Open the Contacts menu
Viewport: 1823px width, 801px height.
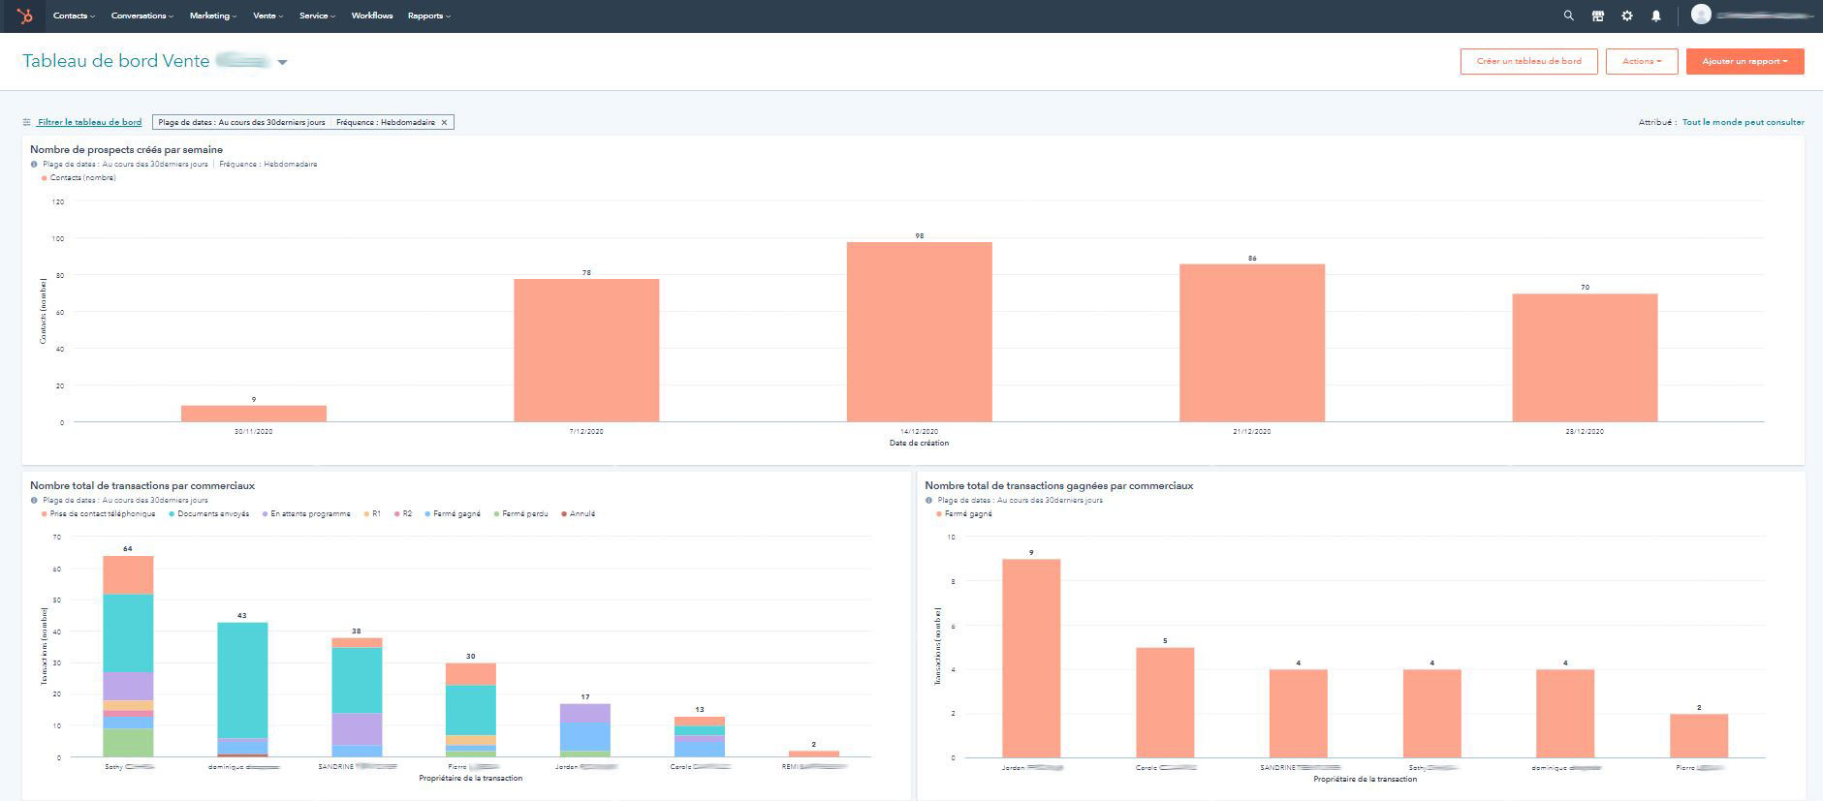73,15
